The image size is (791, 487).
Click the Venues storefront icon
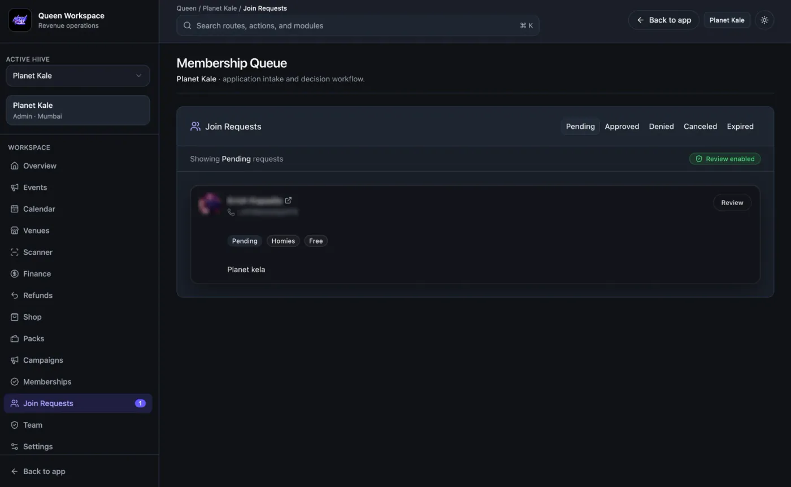[15, 231]
